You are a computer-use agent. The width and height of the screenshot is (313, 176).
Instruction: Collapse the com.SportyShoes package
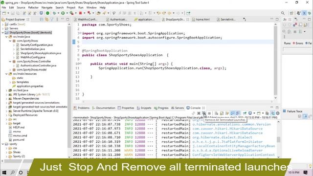pyautogui.click(x=10, y=41)
